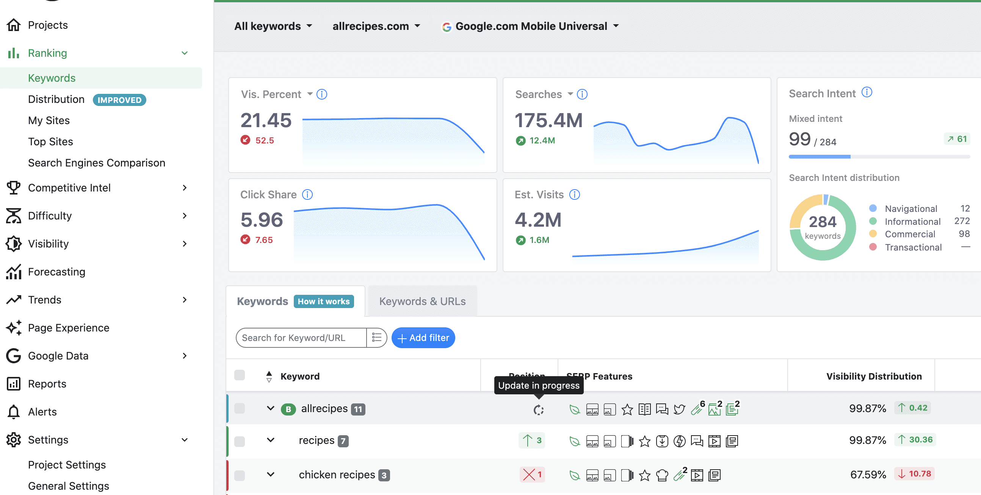Open Search Intent info icon
The width and height of the screenshot is (981, 495).
[867, 92]
